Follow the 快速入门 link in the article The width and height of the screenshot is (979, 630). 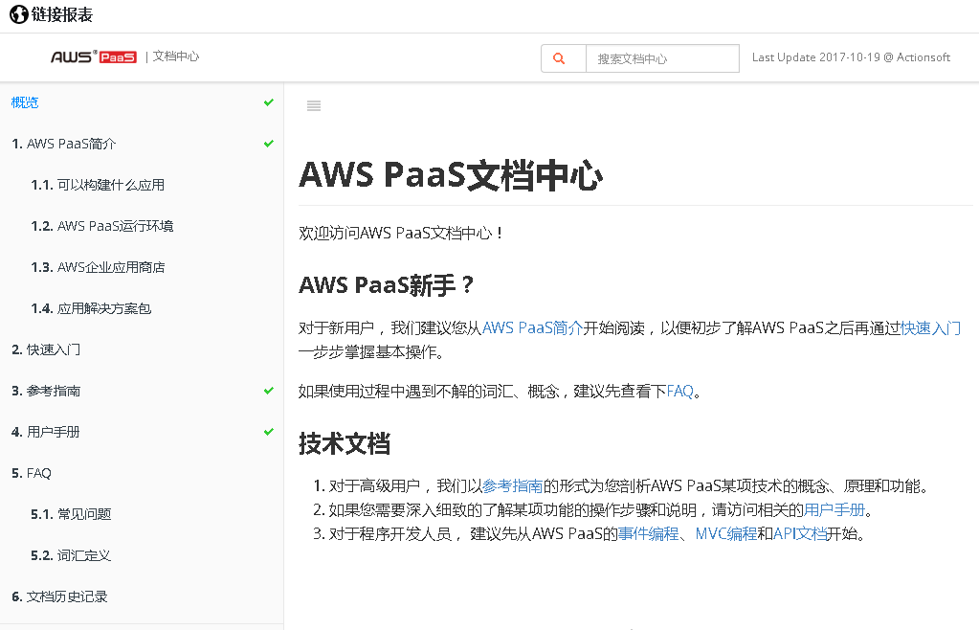pos(930,327)
